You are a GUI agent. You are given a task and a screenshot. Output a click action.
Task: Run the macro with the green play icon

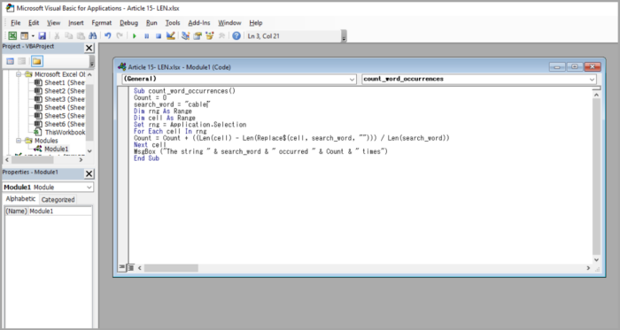pyautogui.click(x=135, y=36)
